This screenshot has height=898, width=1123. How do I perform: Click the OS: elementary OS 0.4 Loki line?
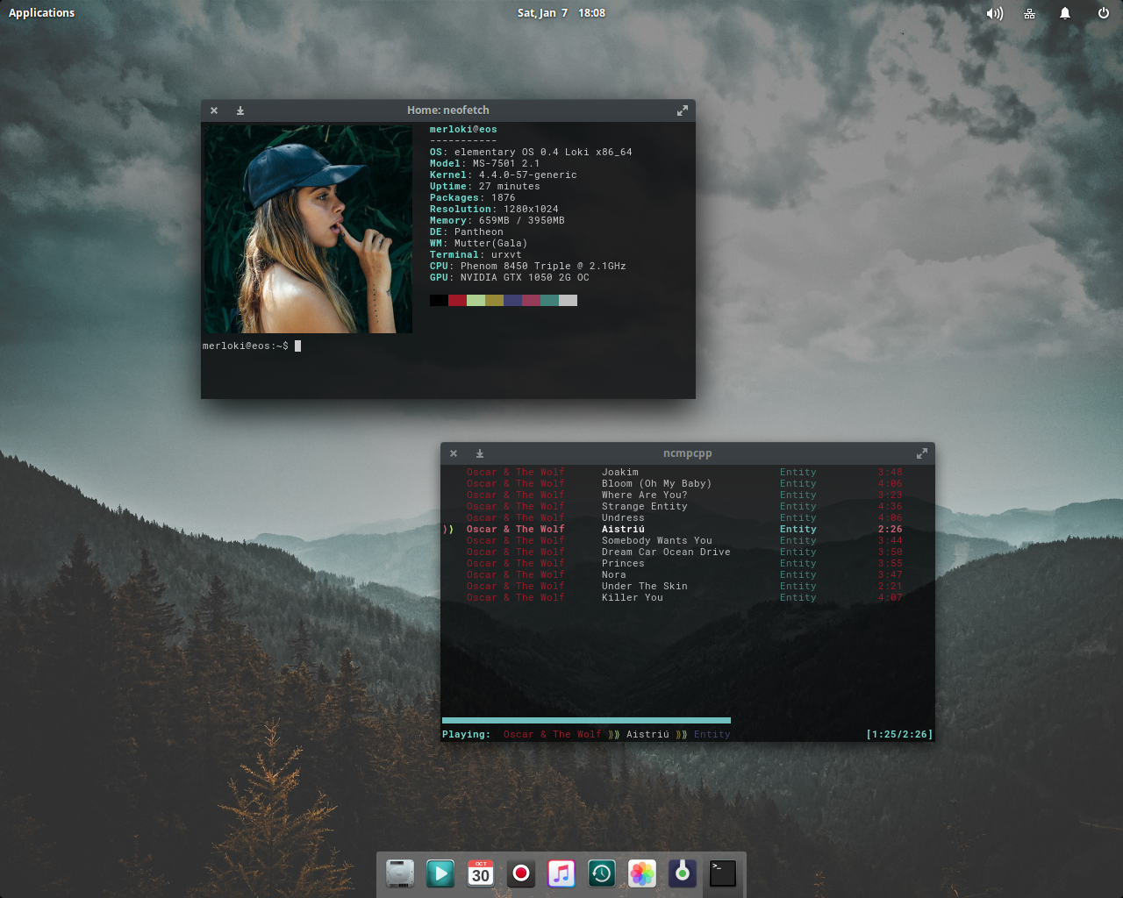pos(531,153)
